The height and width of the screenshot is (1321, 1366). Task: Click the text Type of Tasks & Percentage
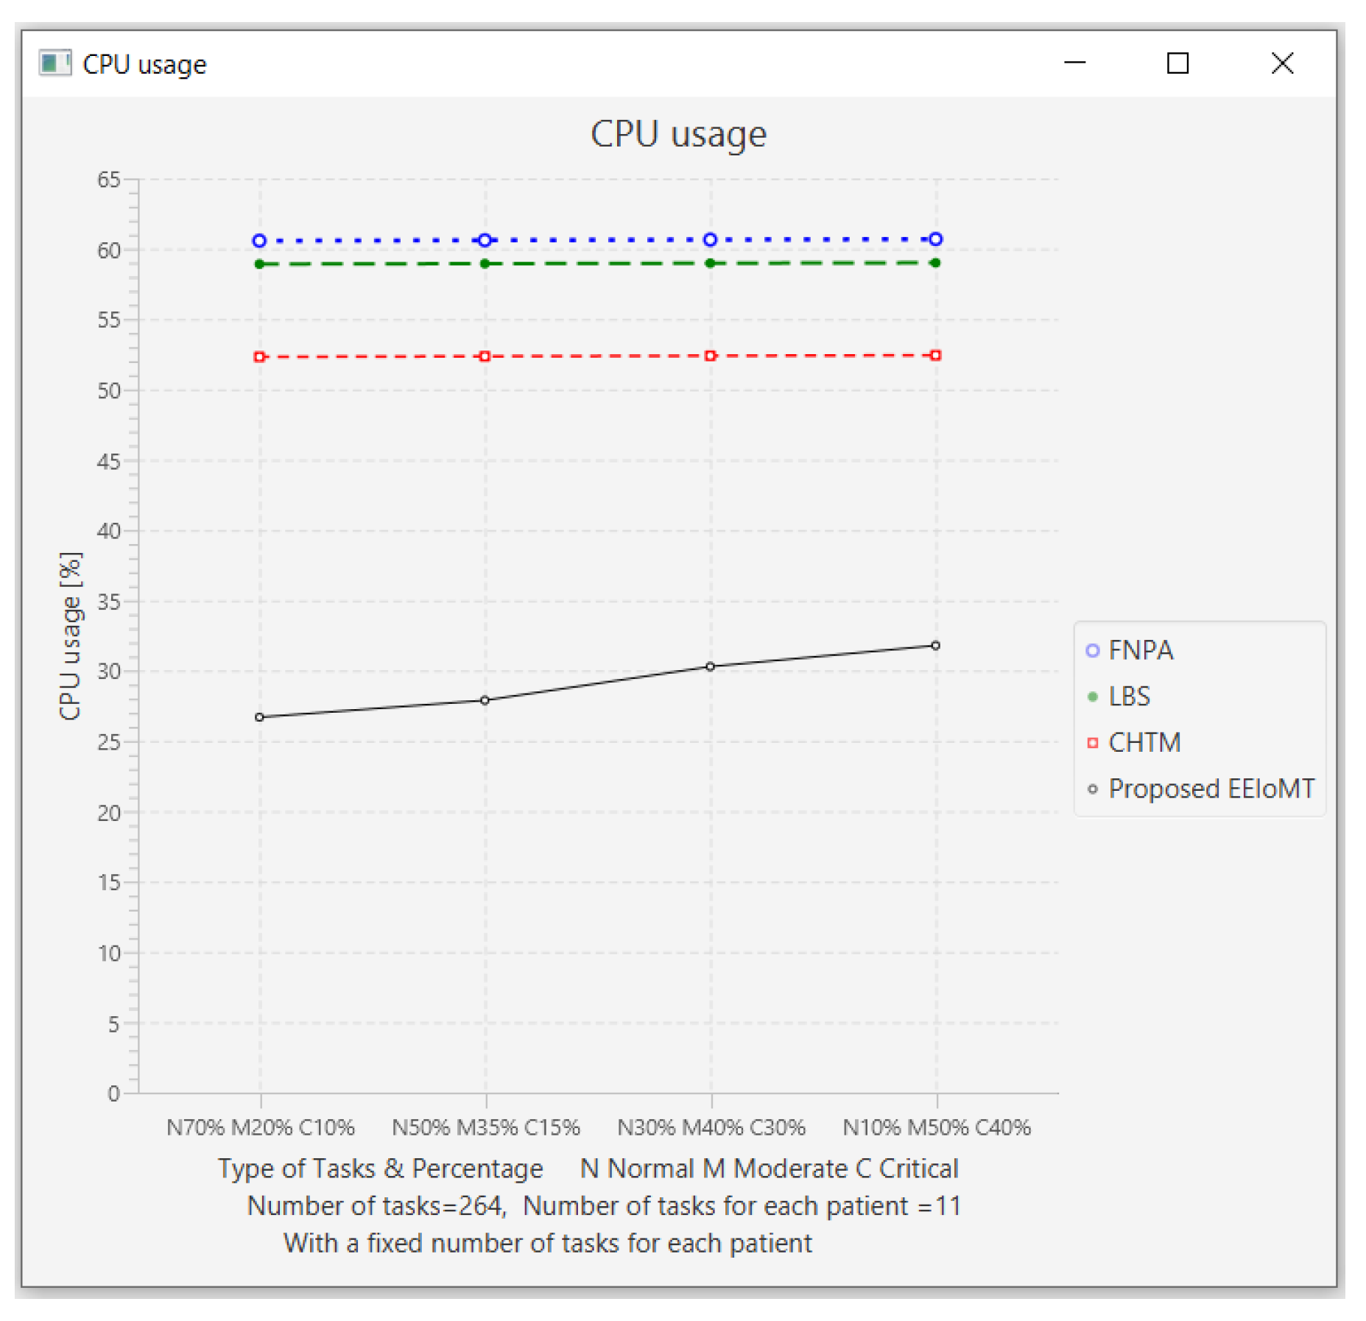point(380,1169)
